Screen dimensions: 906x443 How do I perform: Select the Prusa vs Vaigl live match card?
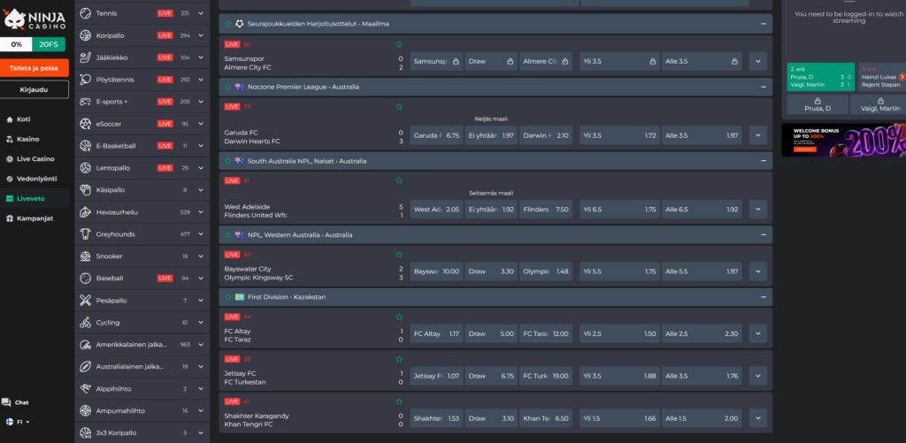pyautogui.click(x=820, y=77)
